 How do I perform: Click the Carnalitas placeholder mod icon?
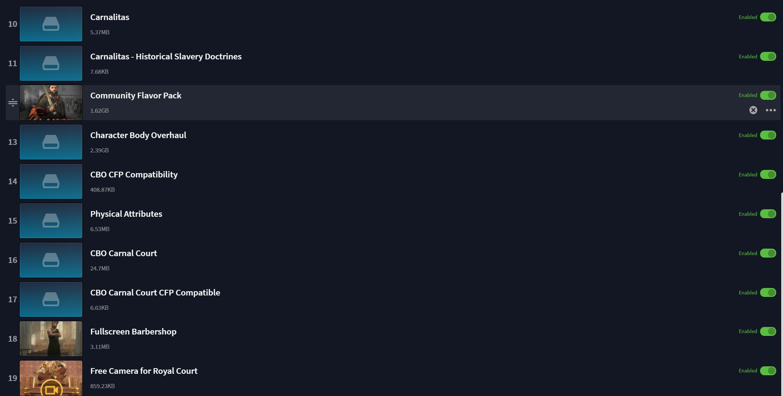tap(51, 24)
